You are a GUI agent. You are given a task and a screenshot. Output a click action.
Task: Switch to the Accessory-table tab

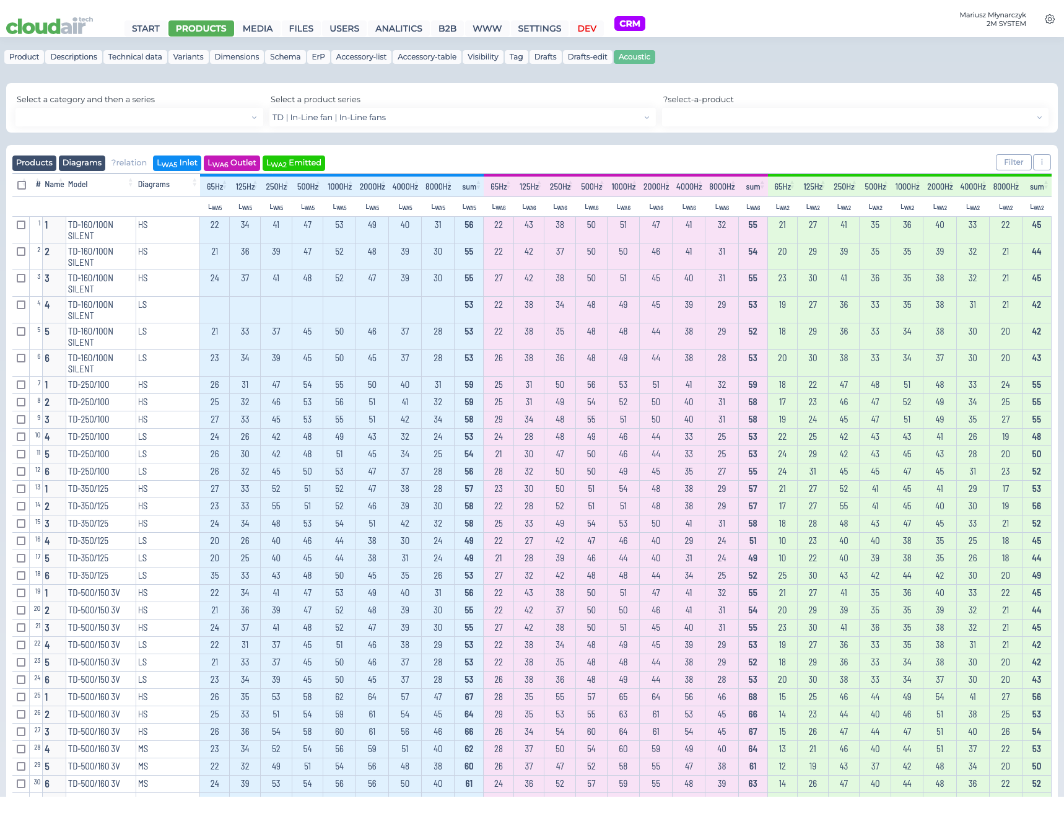[427, 57]
